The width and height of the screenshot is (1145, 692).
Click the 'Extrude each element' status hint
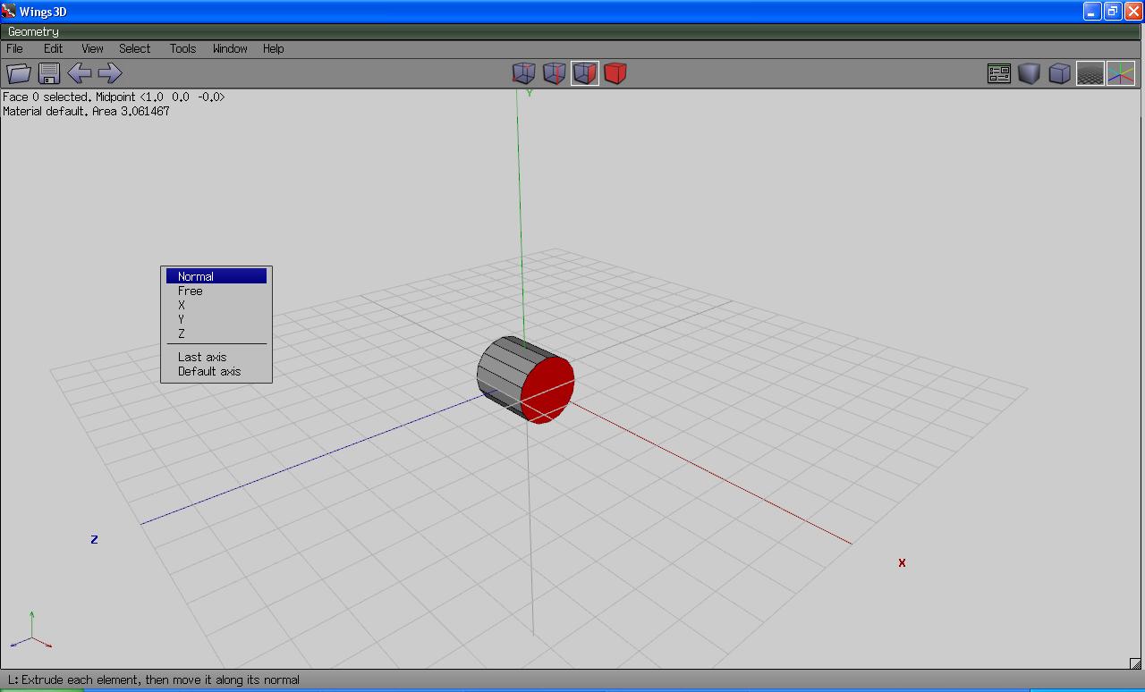pyautogui.click(x=154, y=680)
